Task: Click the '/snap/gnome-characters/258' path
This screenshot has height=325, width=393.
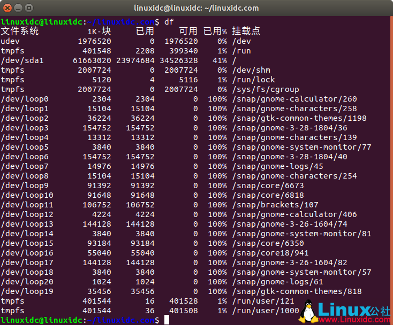Action: click(294, 109)
